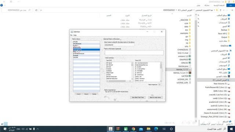Open File Explorer taskbar icon
235x132 pixels.
click(x=148, y=129)
